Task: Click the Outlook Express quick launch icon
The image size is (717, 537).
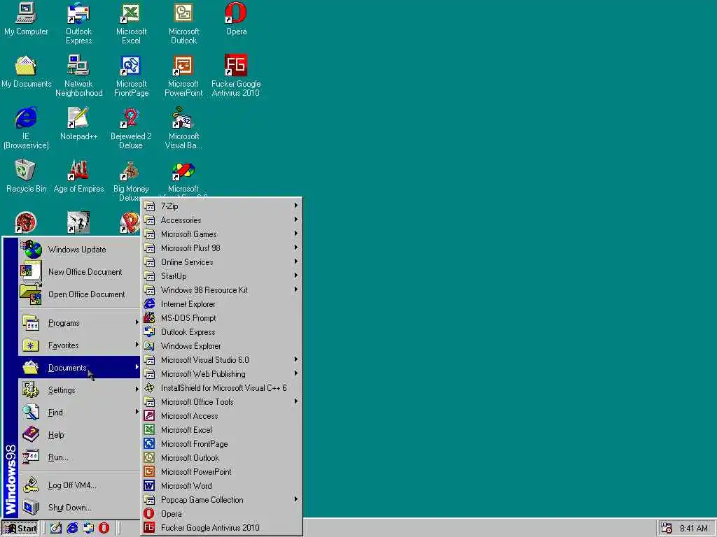Action: coord(88,528)
